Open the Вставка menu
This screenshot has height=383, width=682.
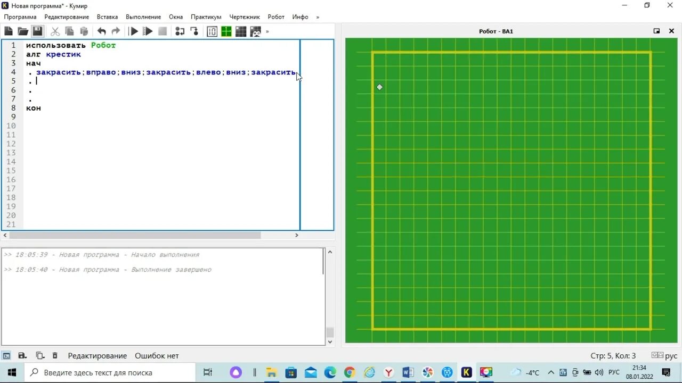107,17
